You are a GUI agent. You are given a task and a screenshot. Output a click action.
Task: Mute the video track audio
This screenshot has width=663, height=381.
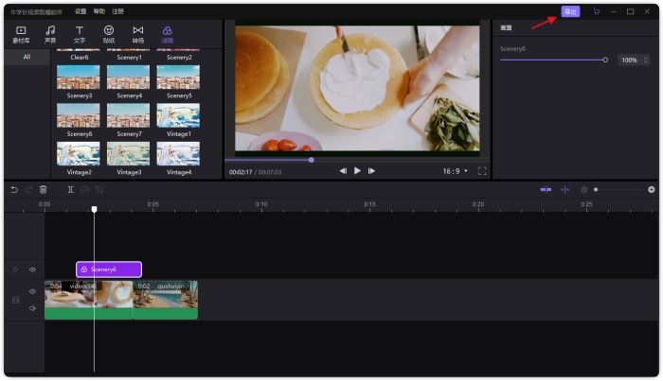click(x=32, y=308)
